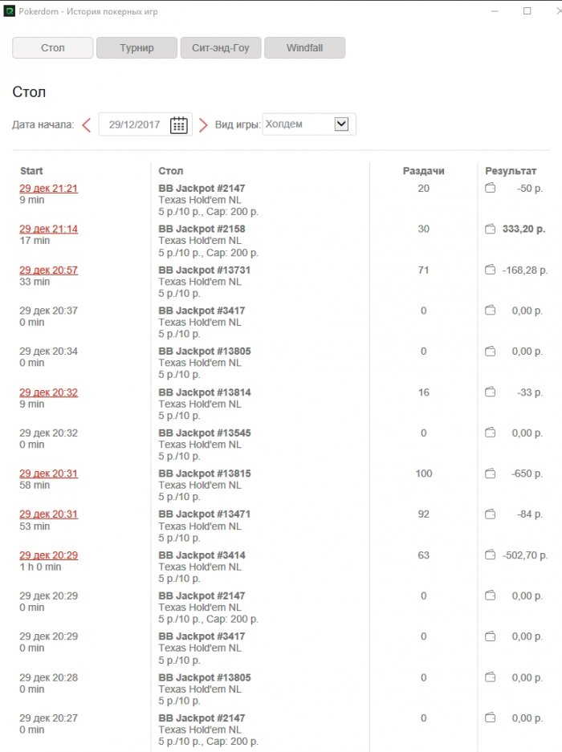Click wallet icon next to -650 р. result
This screenshot has height=752, width=562.
pos(490,474)
